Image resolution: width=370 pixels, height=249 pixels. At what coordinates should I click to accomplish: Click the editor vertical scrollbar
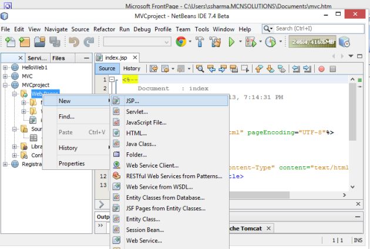(352, 112)
